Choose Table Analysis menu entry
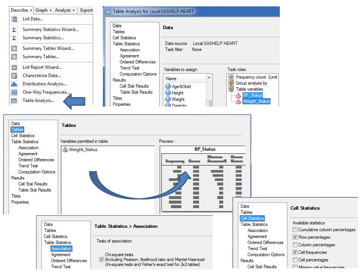 [x=38, y=100]
